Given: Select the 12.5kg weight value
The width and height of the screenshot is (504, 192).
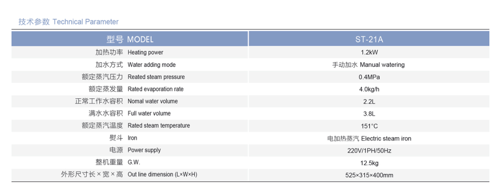Looking at the screenshot, I should pos(369,162).
